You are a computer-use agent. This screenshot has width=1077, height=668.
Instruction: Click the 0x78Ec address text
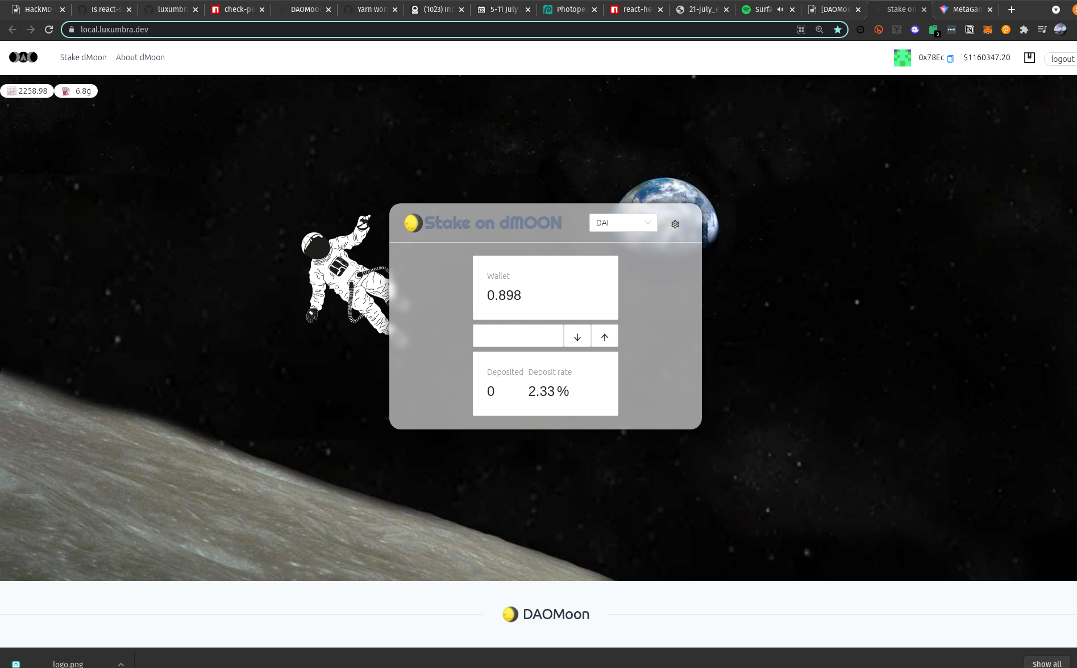click(x=931, y=57)
